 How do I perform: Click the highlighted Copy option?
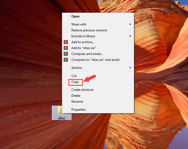75,82
